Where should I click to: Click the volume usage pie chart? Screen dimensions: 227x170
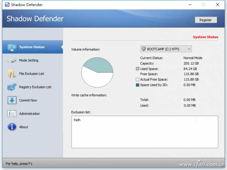[x=97, y=72]
